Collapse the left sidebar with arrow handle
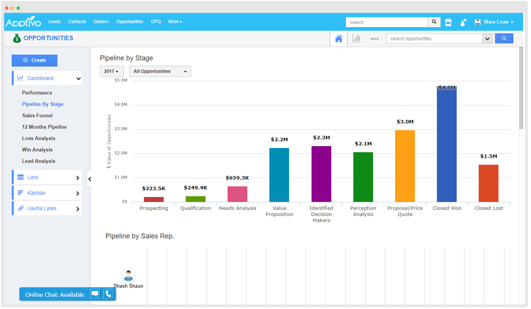This screenshot has height=309, width=531. pos(90,179)
